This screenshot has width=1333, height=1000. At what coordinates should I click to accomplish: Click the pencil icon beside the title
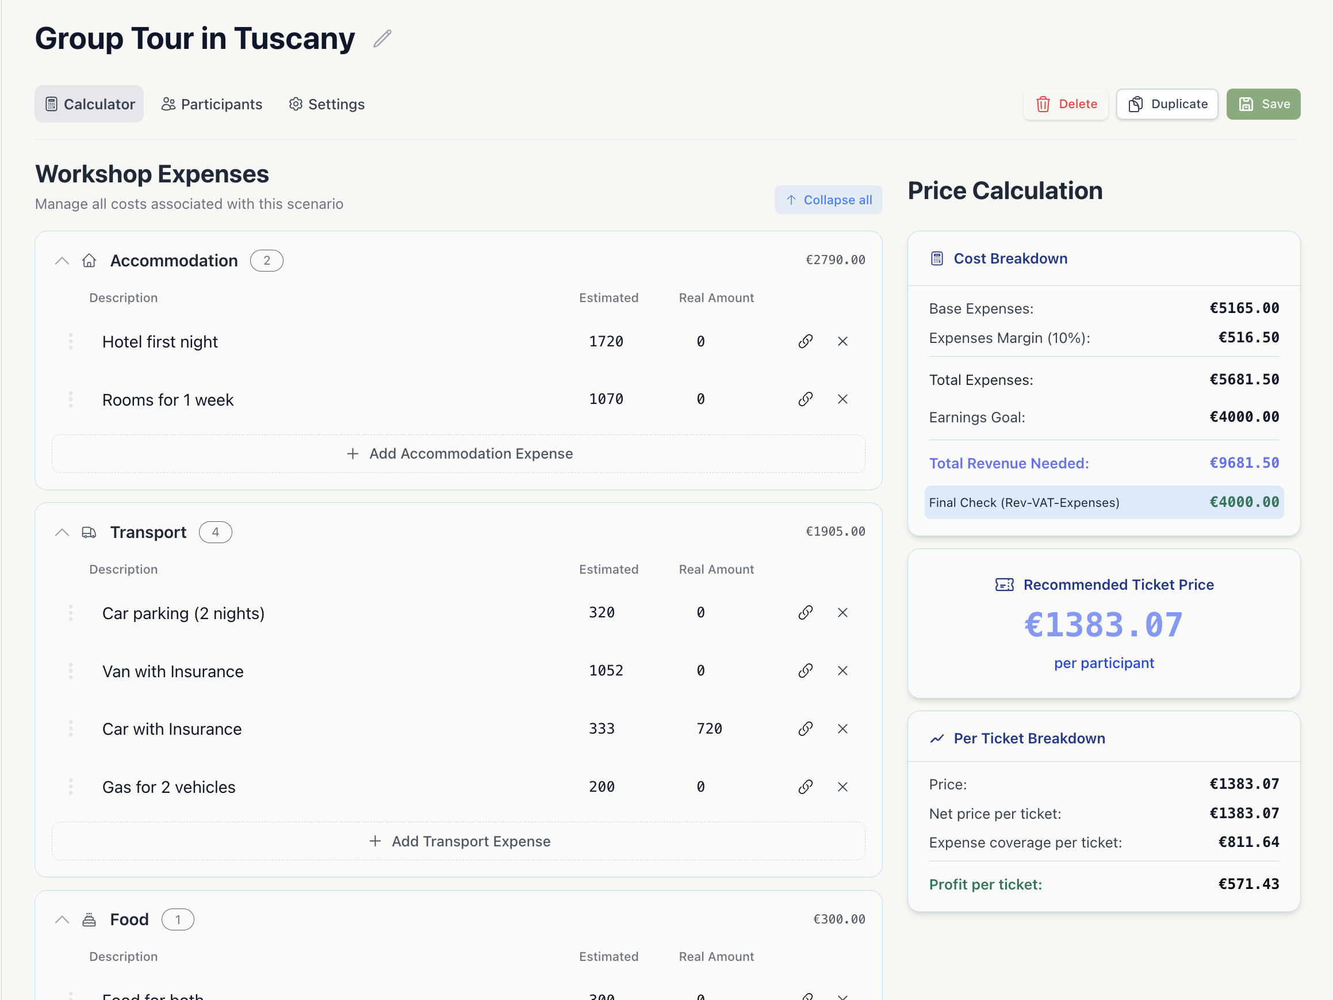click(382, 39)
